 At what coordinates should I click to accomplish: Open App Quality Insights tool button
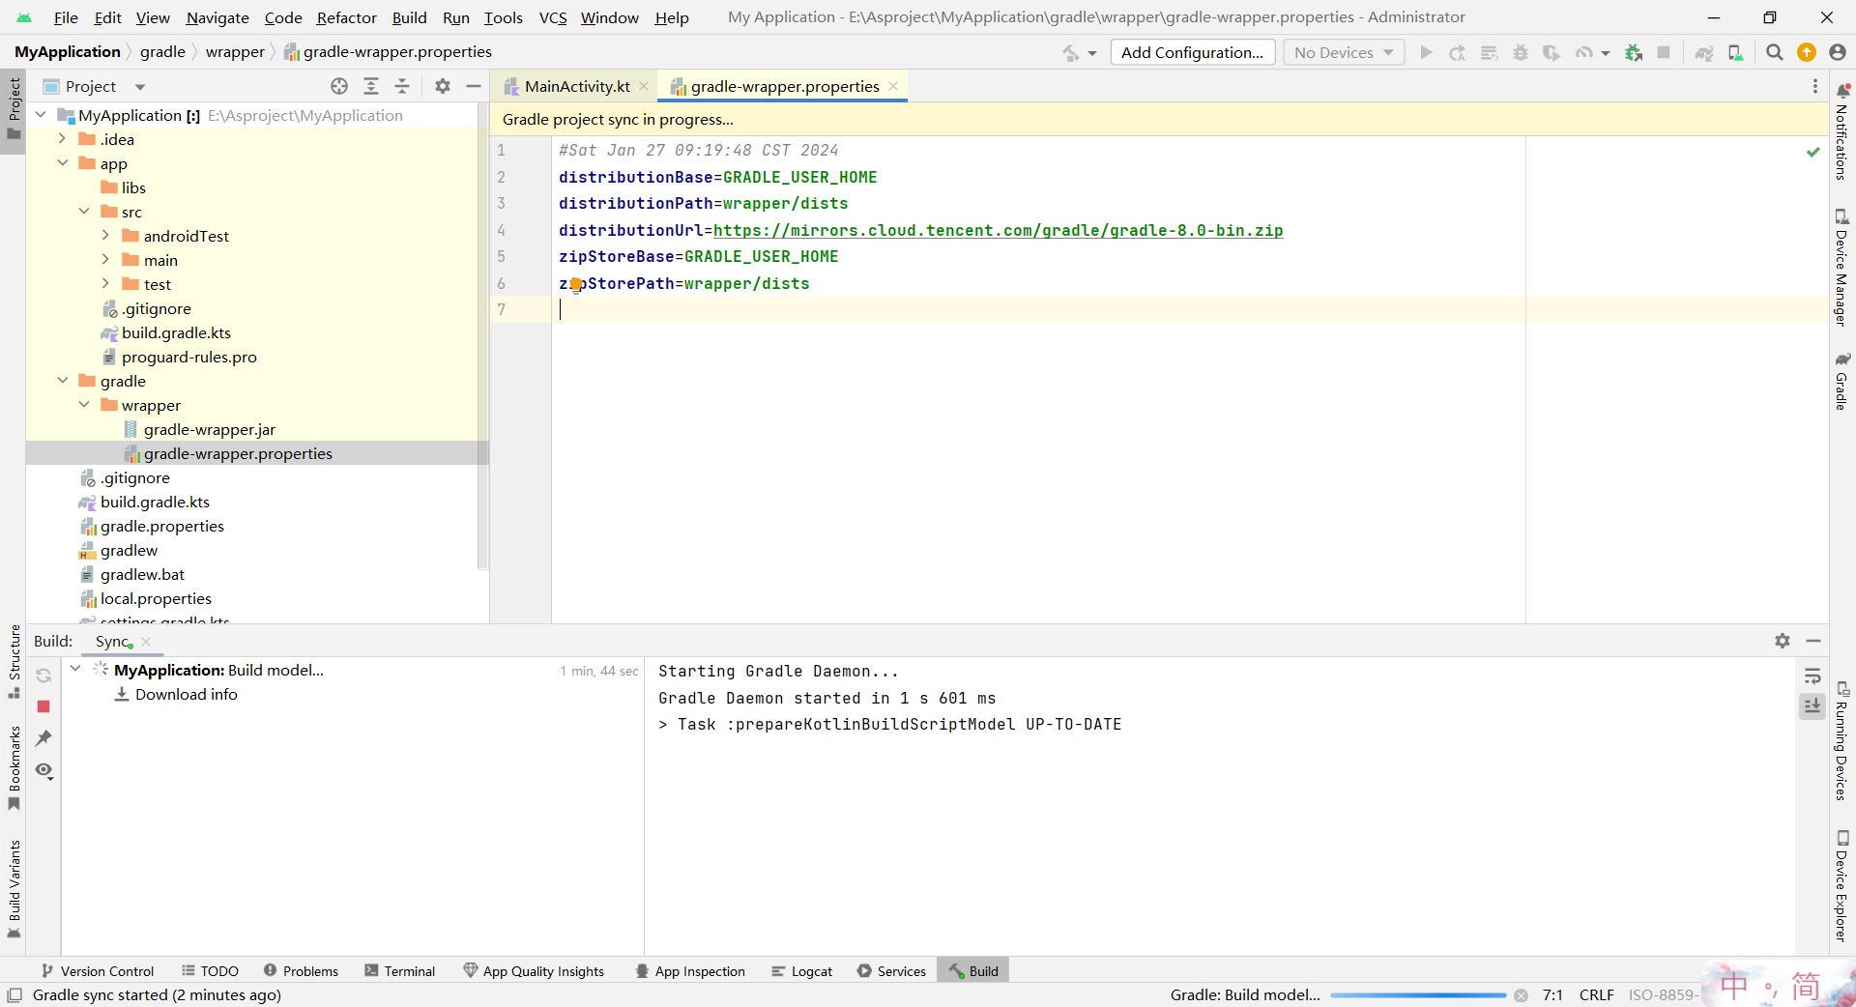(534, 971)
